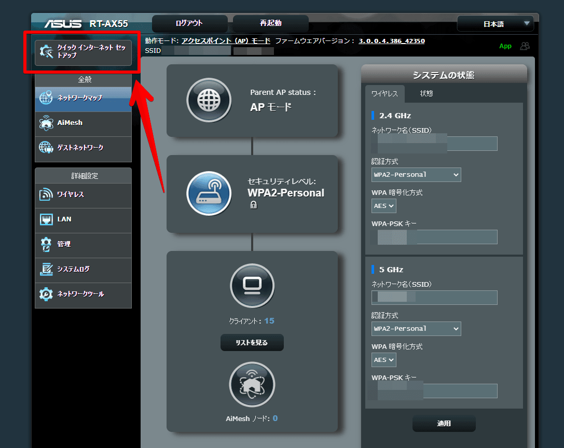Click the router security level icon
Image resolution: width=564 pixels, height=448 pixels.
pyautogui.click(x=209, y=193)
